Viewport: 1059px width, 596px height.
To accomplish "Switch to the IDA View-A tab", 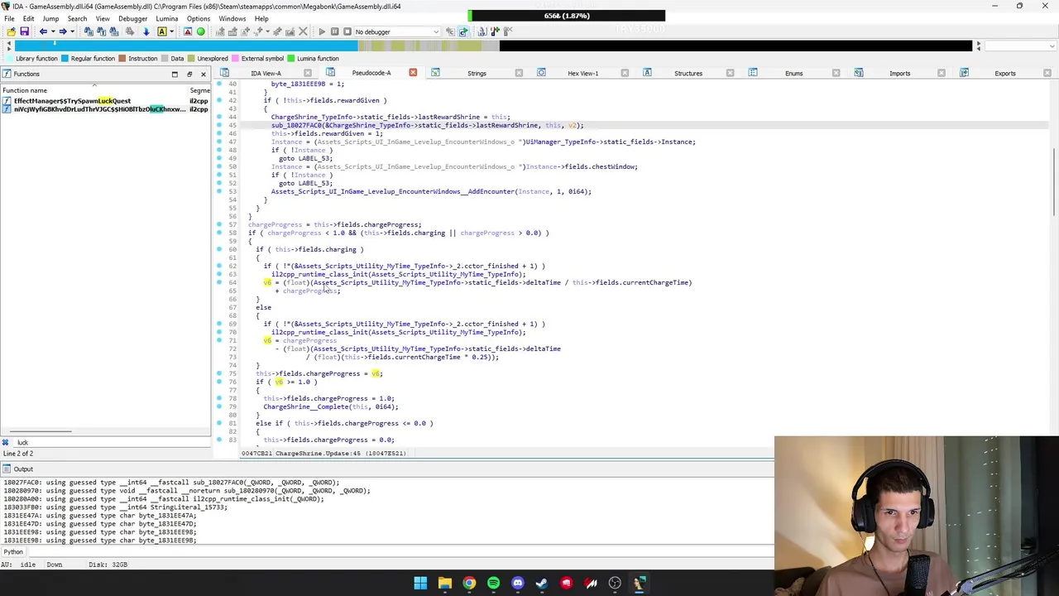I will point(266,73).
